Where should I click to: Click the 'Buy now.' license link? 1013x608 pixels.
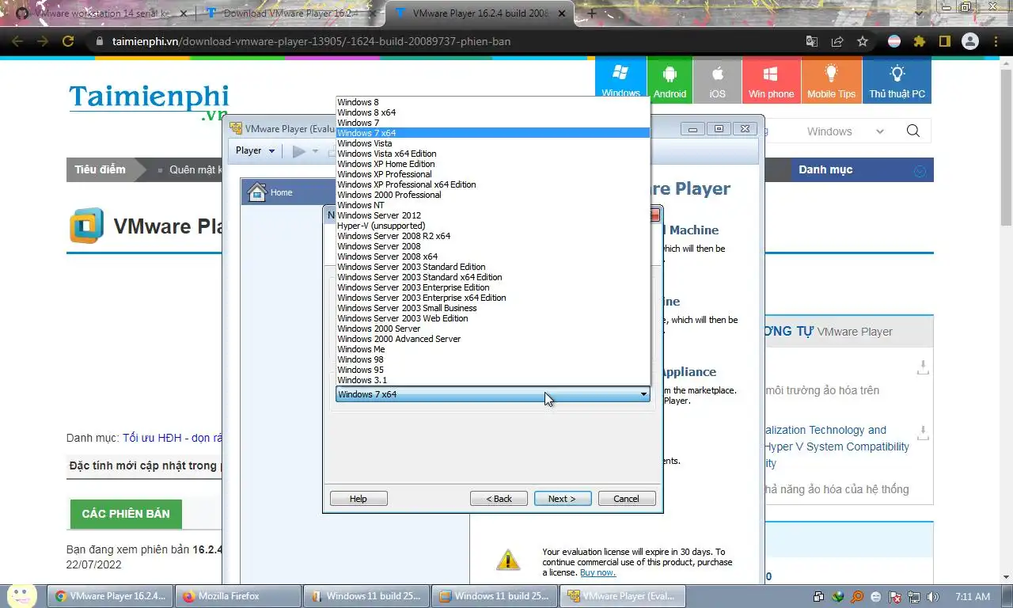(598, 572)
